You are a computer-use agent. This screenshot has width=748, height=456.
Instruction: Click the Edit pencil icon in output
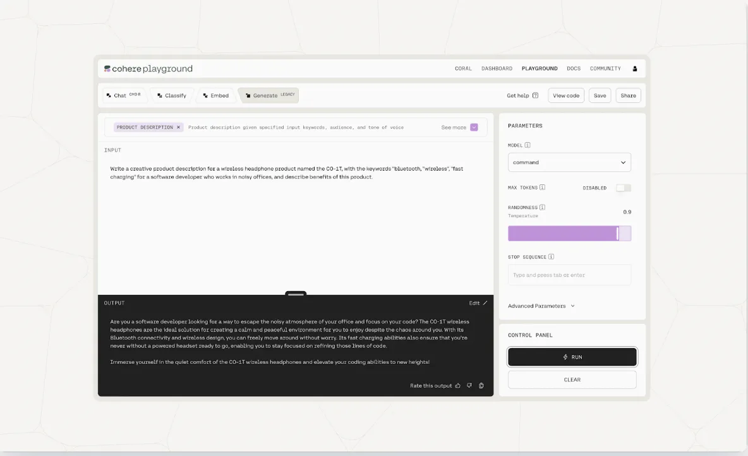point(485,303)
